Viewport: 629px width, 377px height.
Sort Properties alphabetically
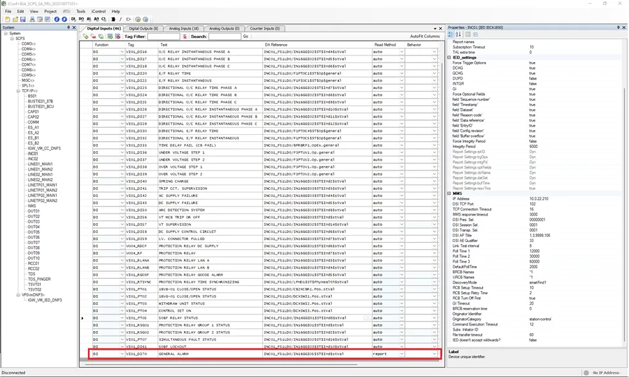[459, 34]
